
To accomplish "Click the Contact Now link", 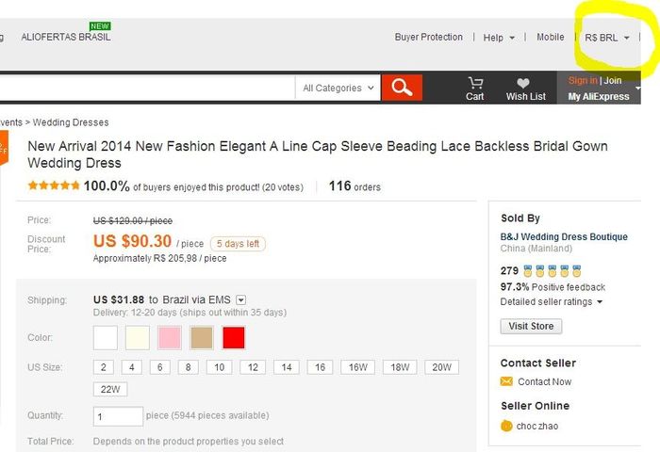I will [544, 381].
